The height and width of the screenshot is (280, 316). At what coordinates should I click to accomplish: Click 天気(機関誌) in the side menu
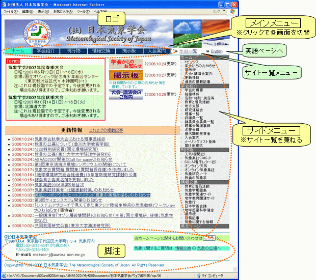pos(195,154)
